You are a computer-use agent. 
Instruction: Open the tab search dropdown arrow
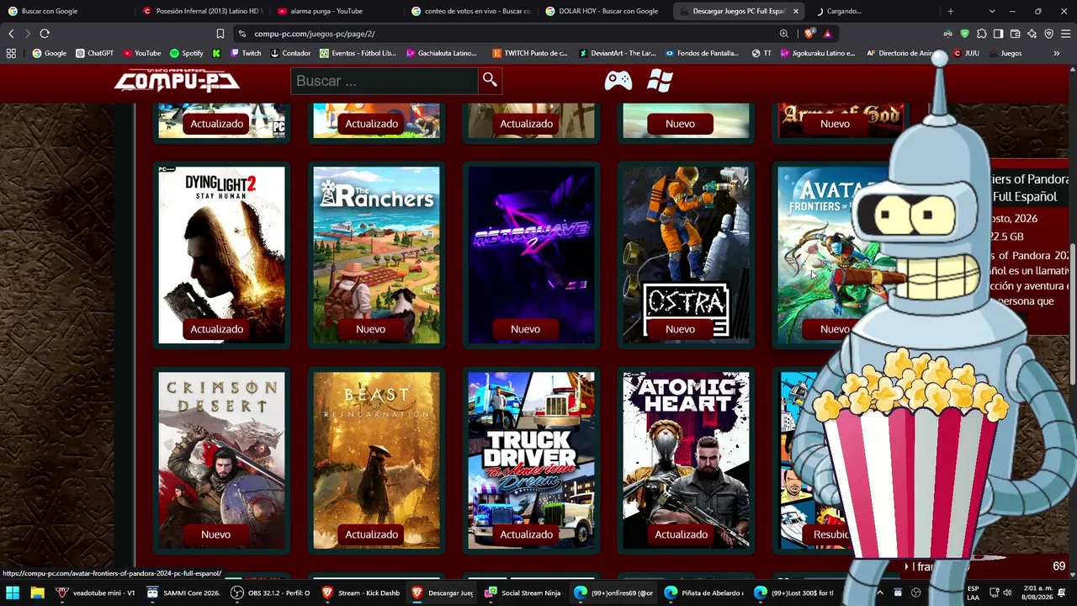[992, 11]
